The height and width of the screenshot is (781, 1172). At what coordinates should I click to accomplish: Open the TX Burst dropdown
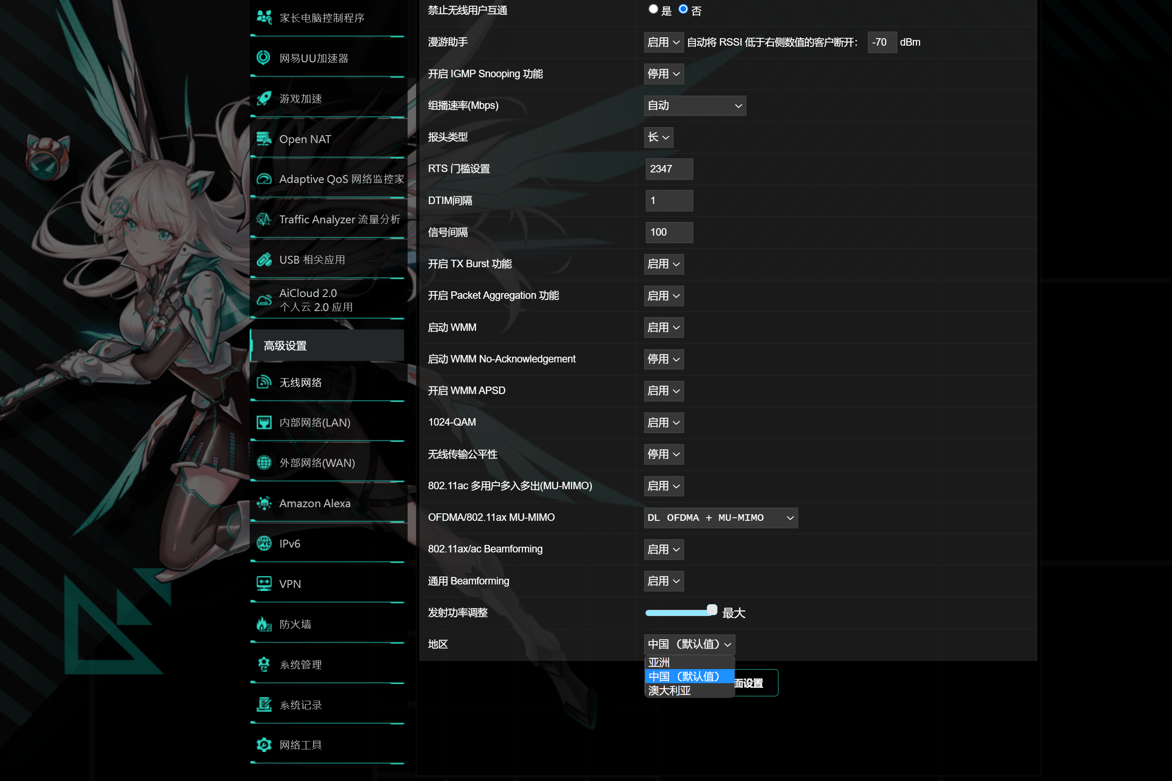[663, 264]
